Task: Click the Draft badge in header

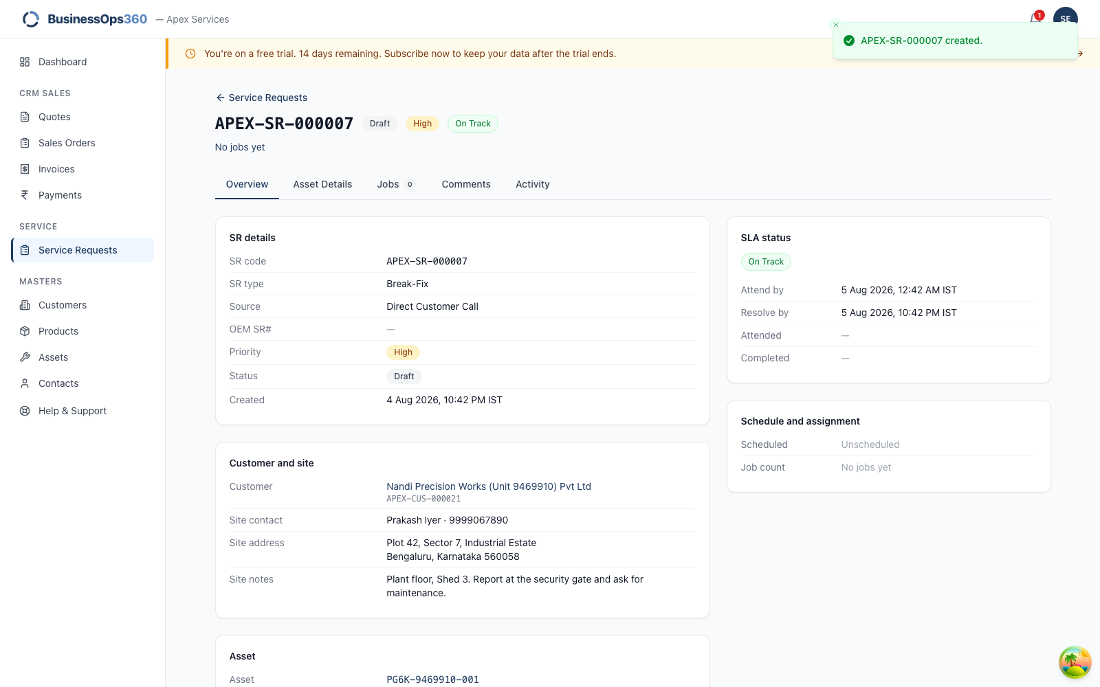Action: [x=379, y=124]
